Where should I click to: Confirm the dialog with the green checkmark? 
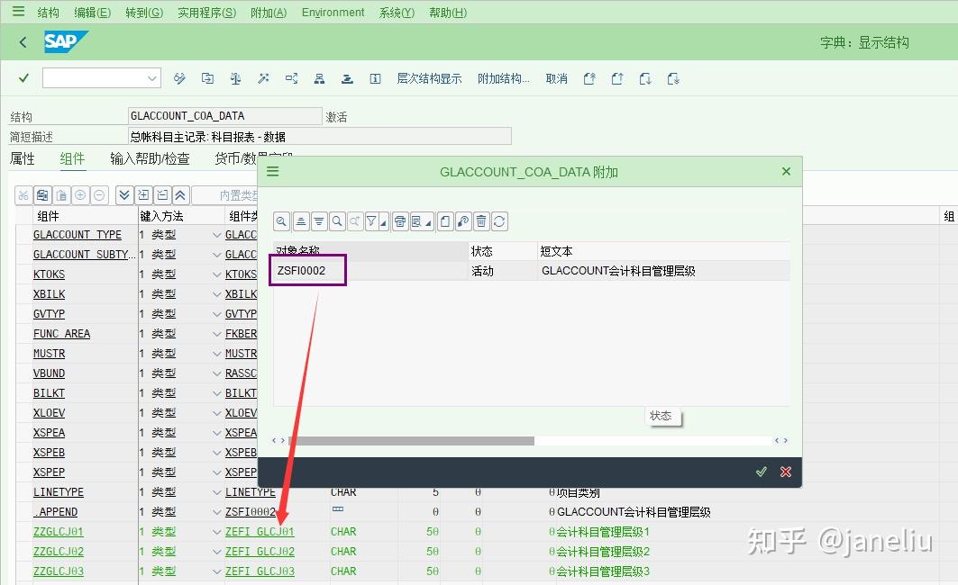click(762, 471)
